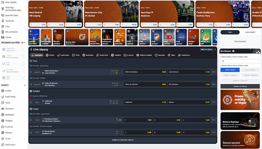This screenshot has width=262, height=149.
Task: Click Ukažte mi návrhy button
Action: (x=240, y=86)
